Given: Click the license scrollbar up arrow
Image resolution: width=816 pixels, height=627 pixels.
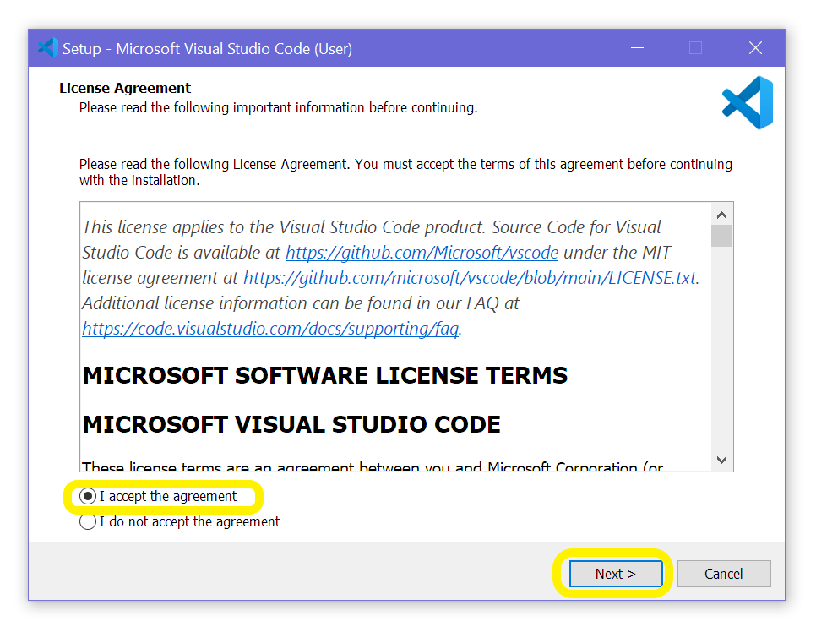Looking at the screenshot, I should tap(721, 215).
